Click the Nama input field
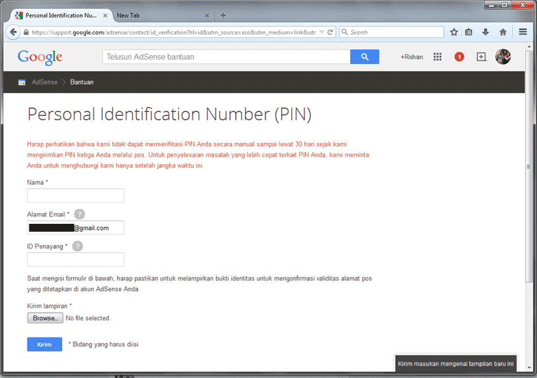The height and width of the screenshot is (378, 537). pyautogui.click(x=76, y=195)
